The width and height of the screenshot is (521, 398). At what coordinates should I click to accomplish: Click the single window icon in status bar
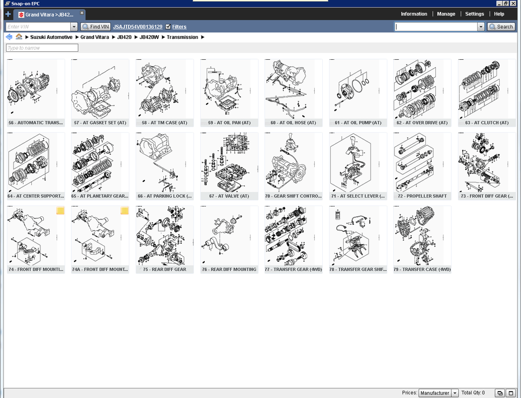pyautogui.click(x=511, y=393)
